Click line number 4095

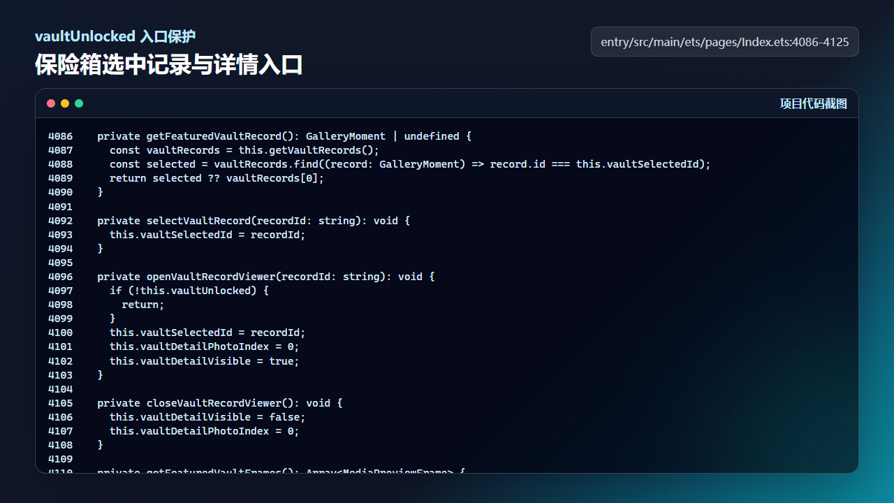[60, 263]
